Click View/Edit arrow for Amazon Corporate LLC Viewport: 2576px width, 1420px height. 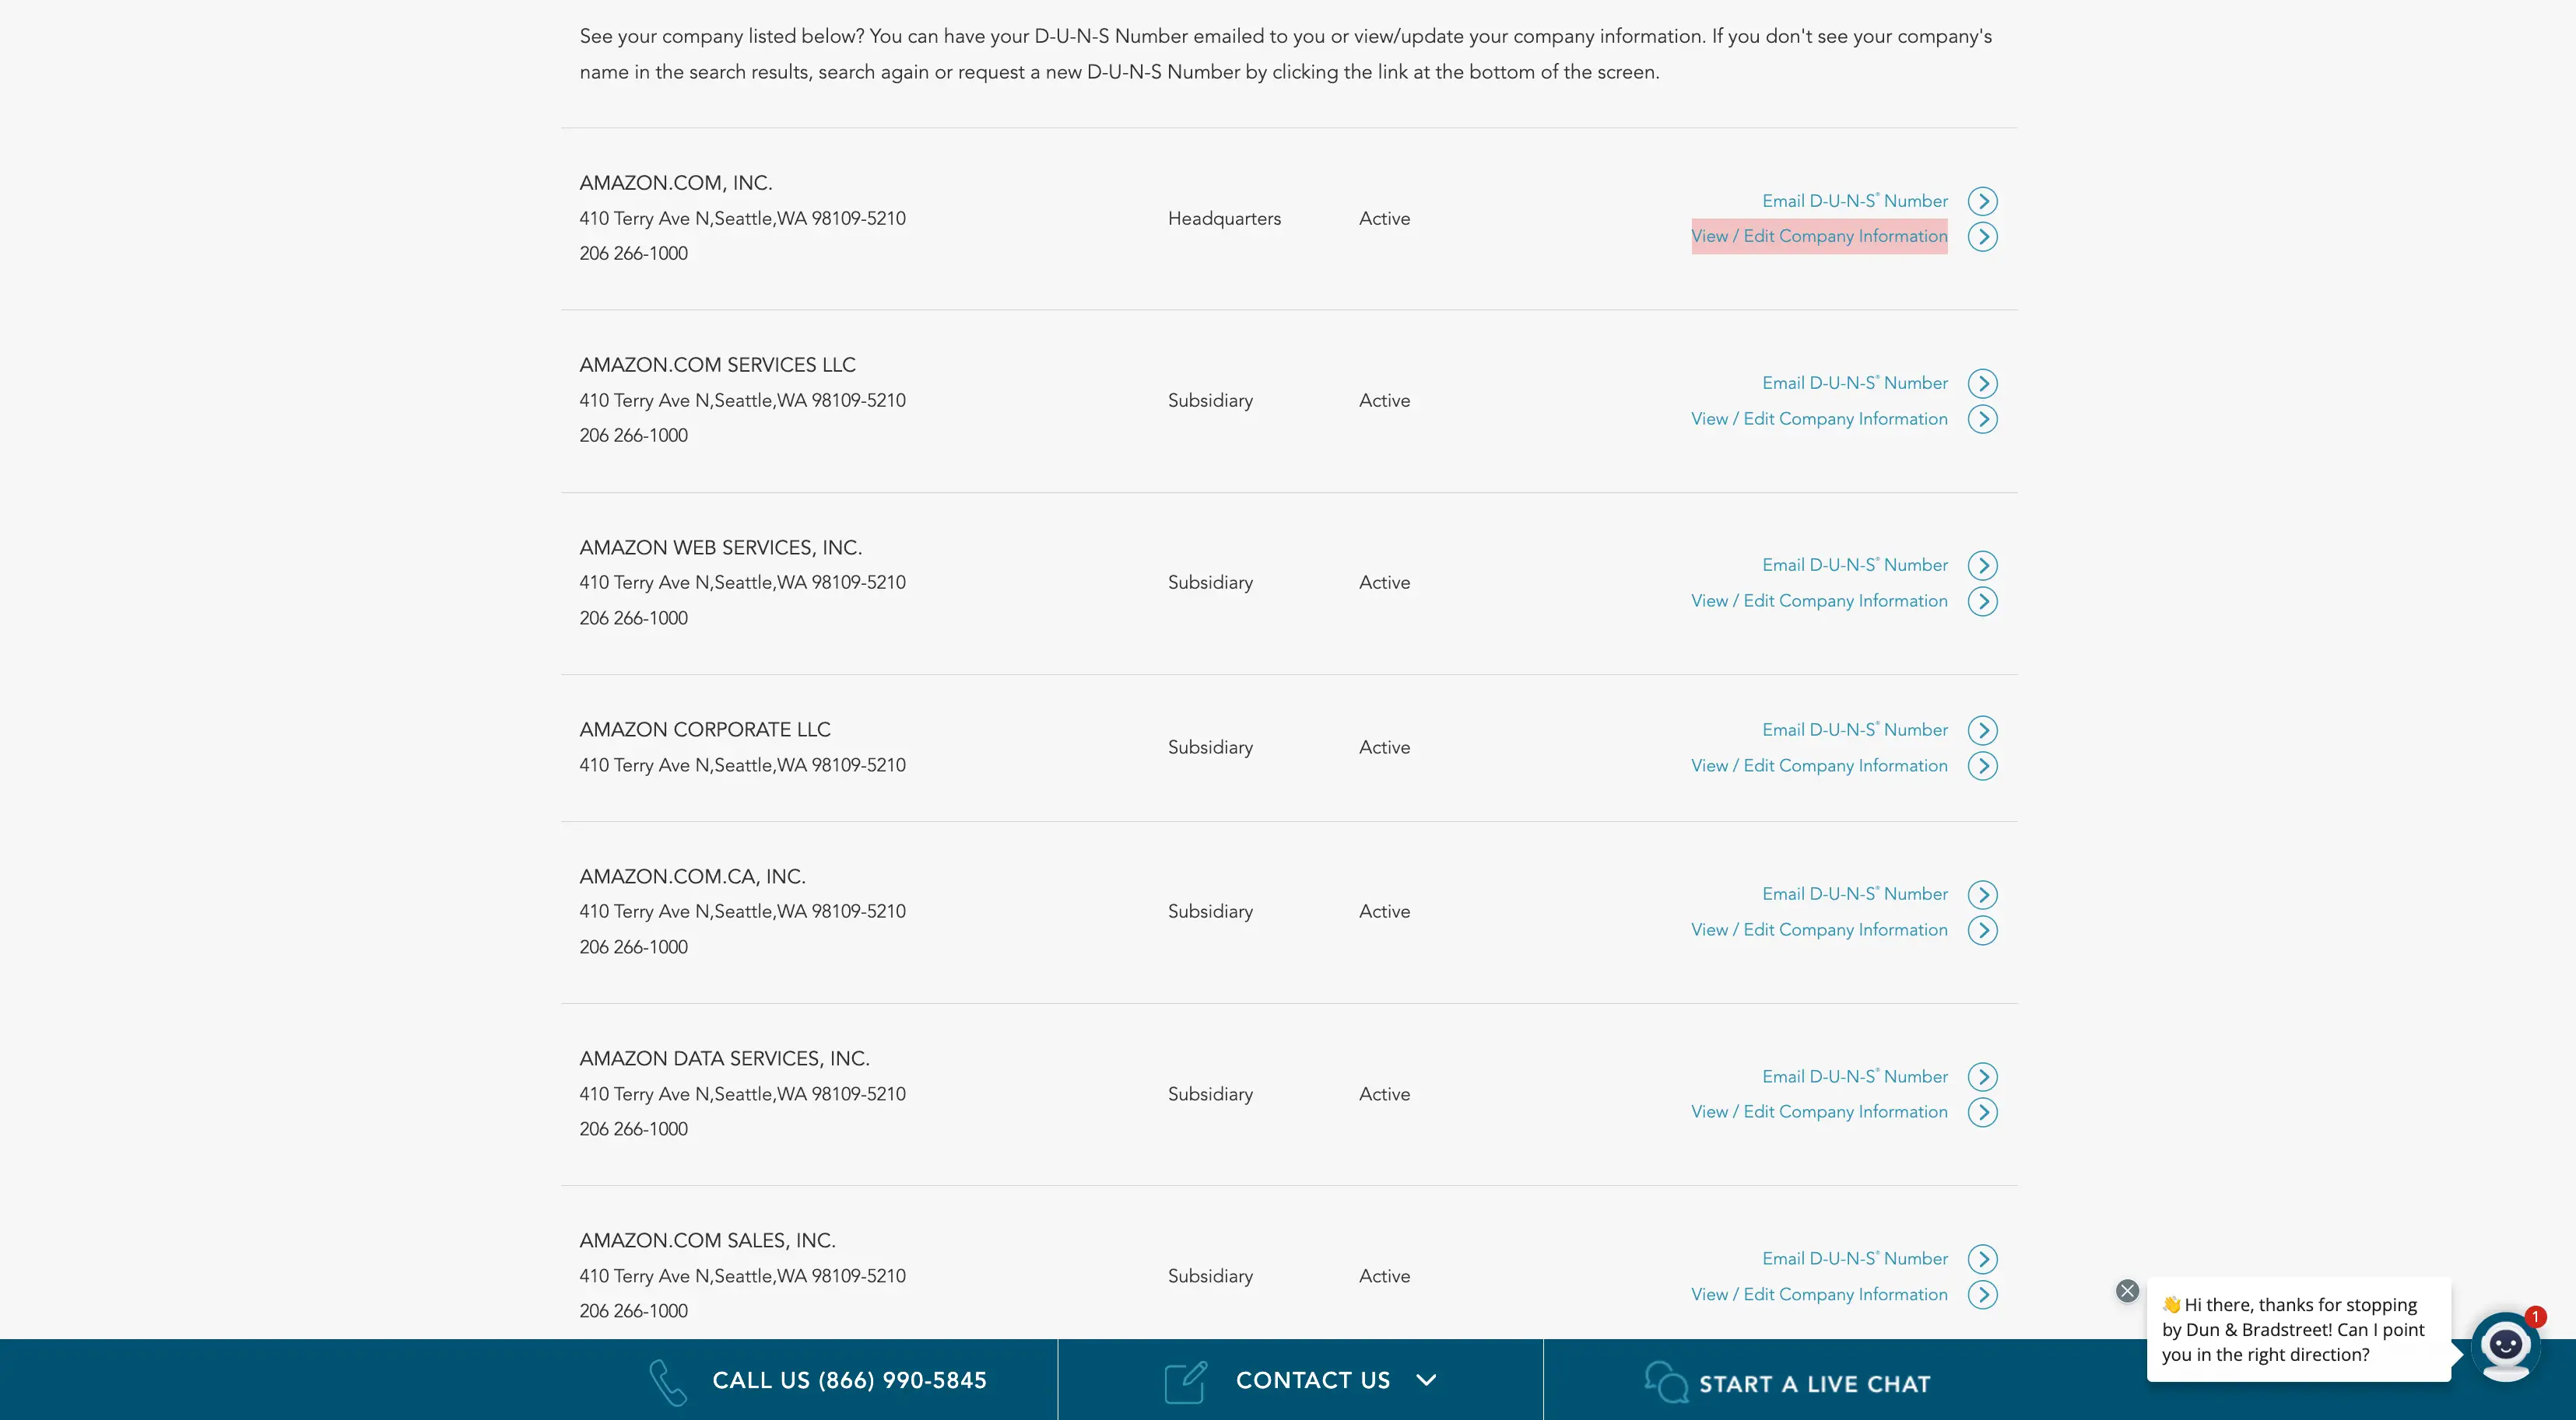pos(1982,765)
